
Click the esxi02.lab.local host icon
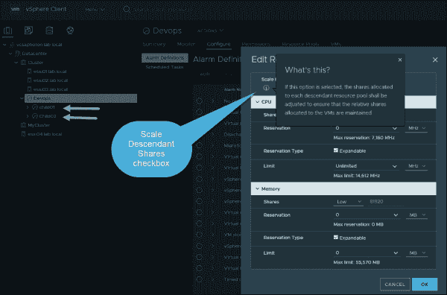point(29,80)
